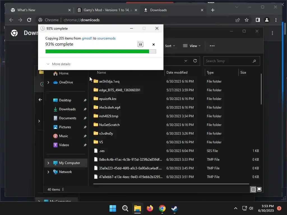Screen dimensions: 287x215
Task: Pause the file copy operation
Action: pos(140,45)
